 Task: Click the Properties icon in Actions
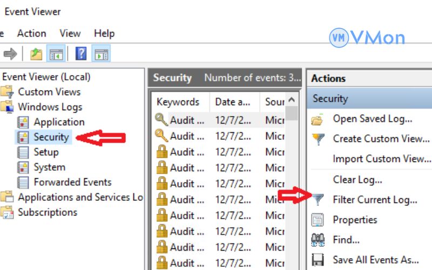318,220
